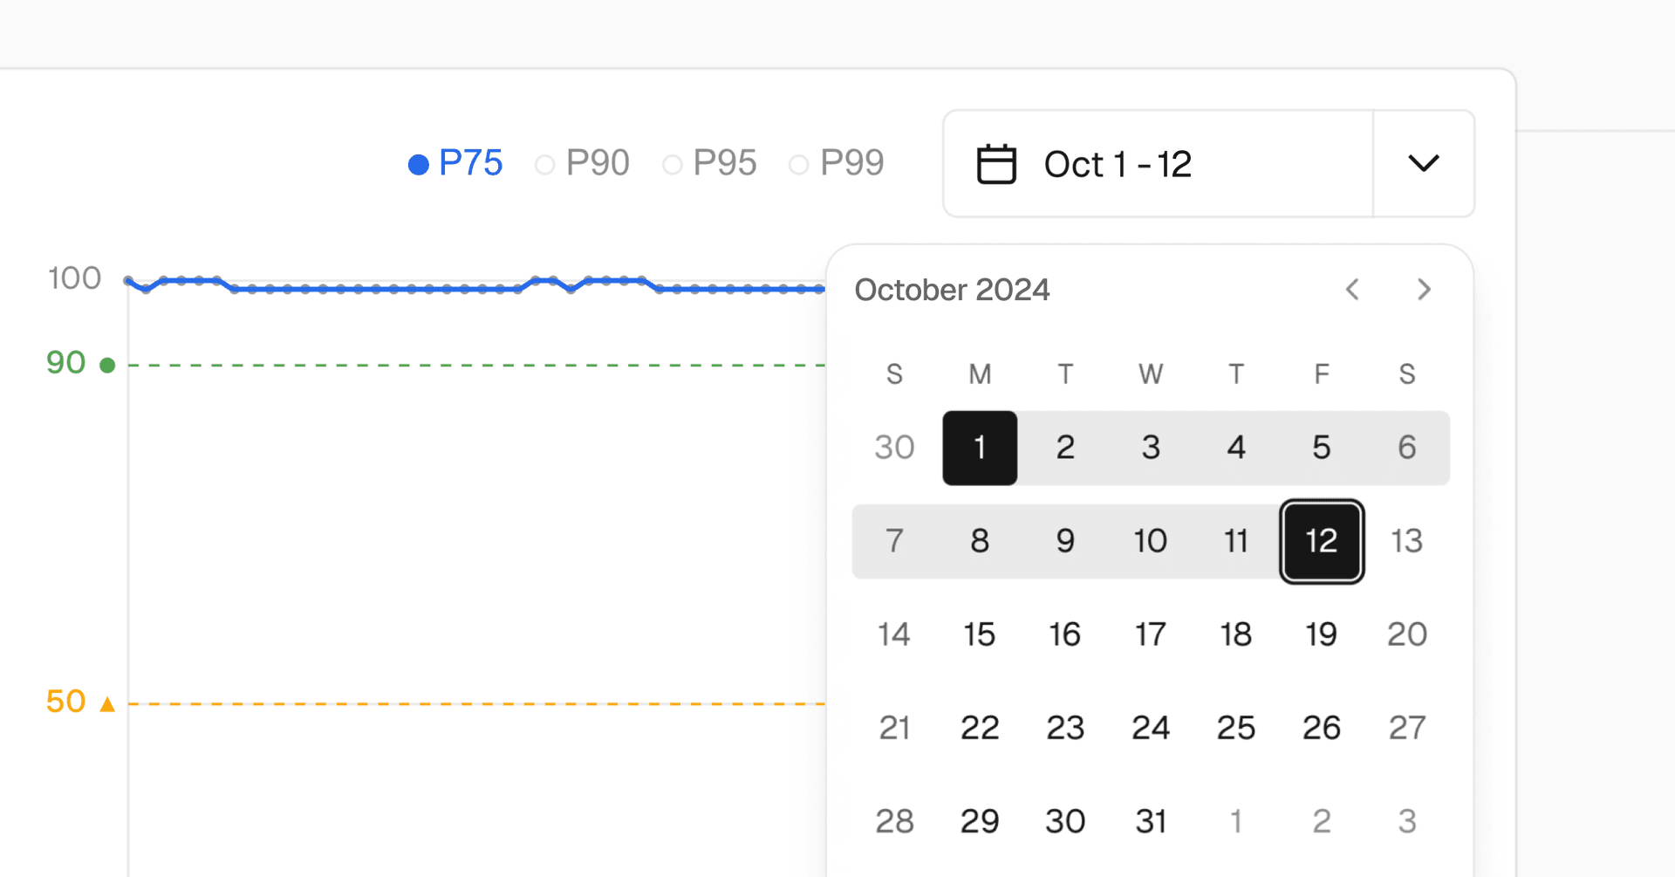Choose Saturday October 20 date
Image resolution: width=1675 pixels, height=877 pixels.
coord(1406,634)
